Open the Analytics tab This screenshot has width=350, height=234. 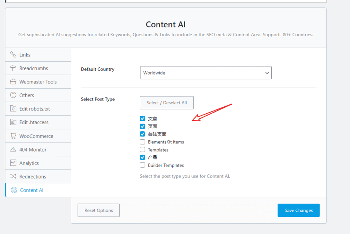pos(38,163)
